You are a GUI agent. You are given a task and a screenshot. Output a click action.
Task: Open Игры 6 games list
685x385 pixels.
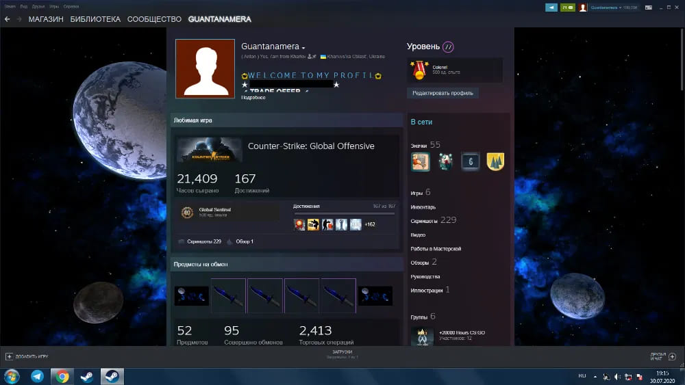coord(421,192)
